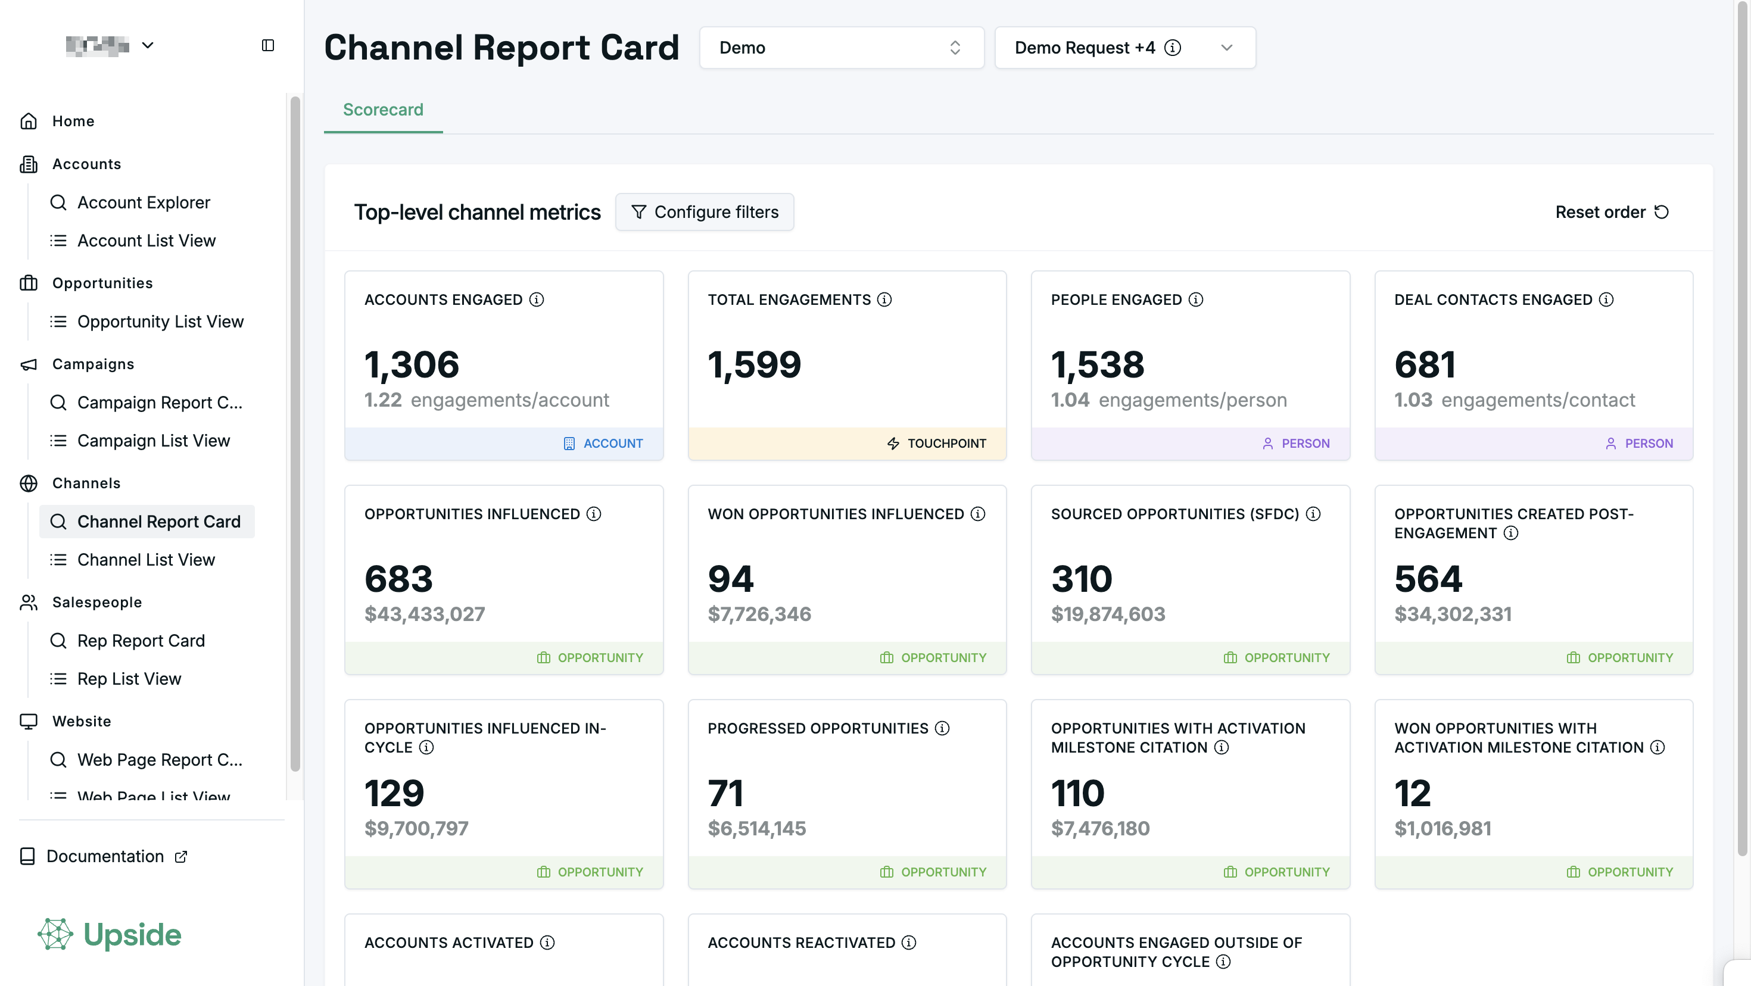Image resolution: width=1751 pixels, height=986 pixels.
Task: Click the Accounts Reactivated info icon
Action: (x=909, y=943)
